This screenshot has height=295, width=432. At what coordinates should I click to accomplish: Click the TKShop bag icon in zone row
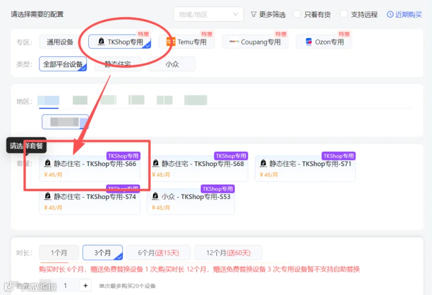(101, 42)
